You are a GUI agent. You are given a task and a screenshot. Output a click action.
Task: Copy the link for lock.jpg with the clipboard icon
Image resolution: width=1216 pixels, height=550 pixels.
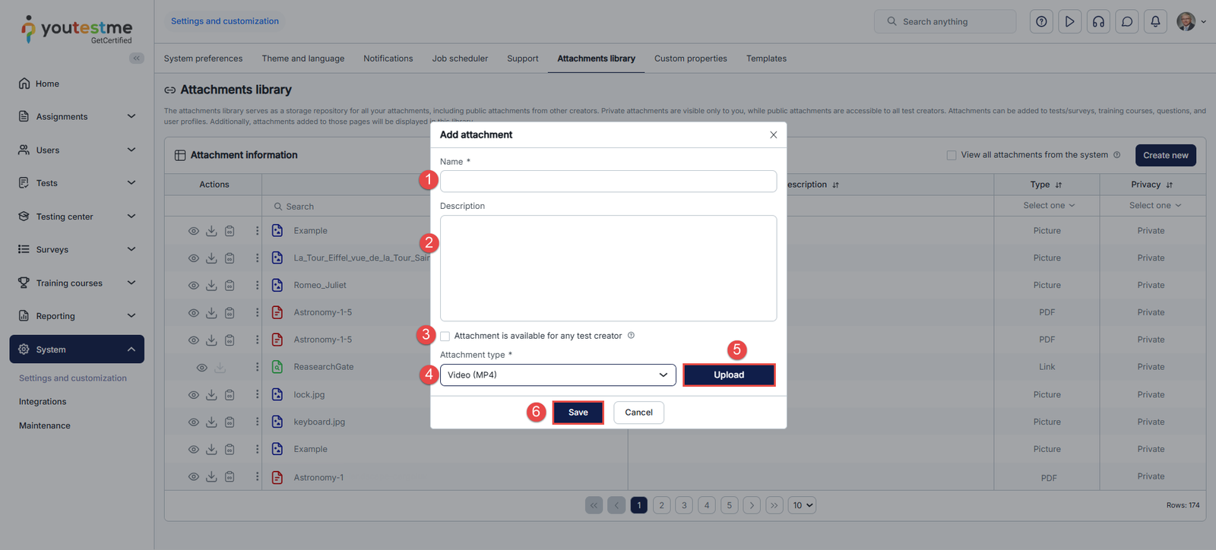(x=230, y=395)
